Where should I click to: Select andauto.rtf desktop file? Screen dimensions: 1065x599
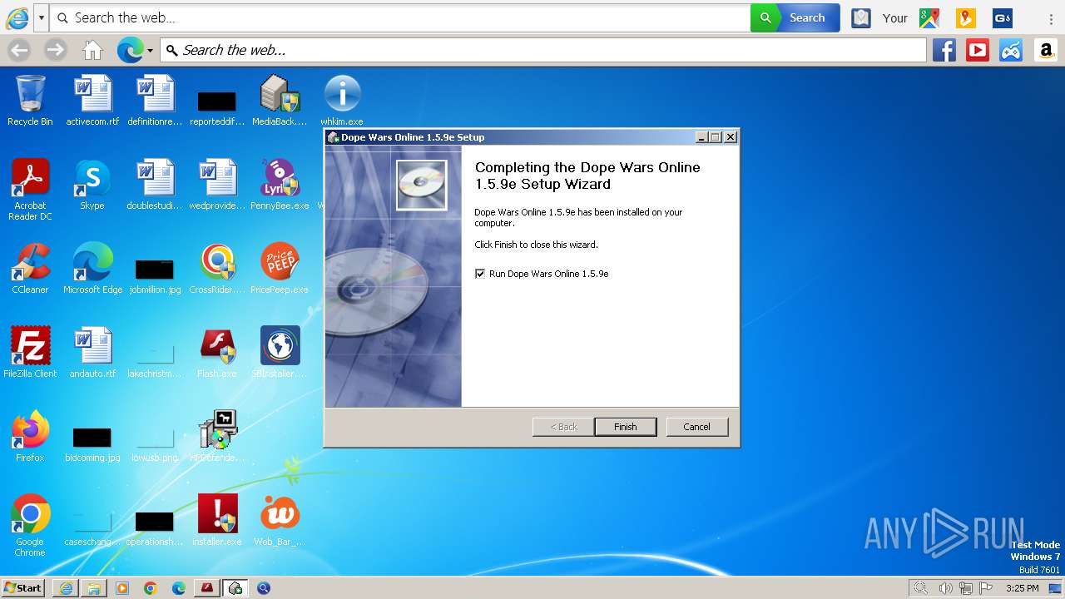92,352
